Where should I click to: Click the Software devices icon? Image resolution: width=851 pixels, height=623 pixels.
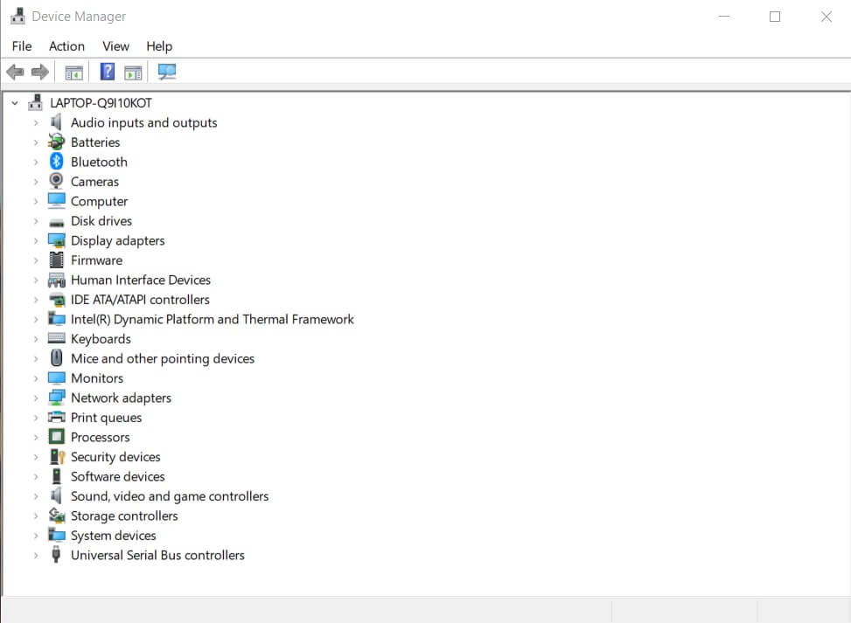(x=57, y=476)
